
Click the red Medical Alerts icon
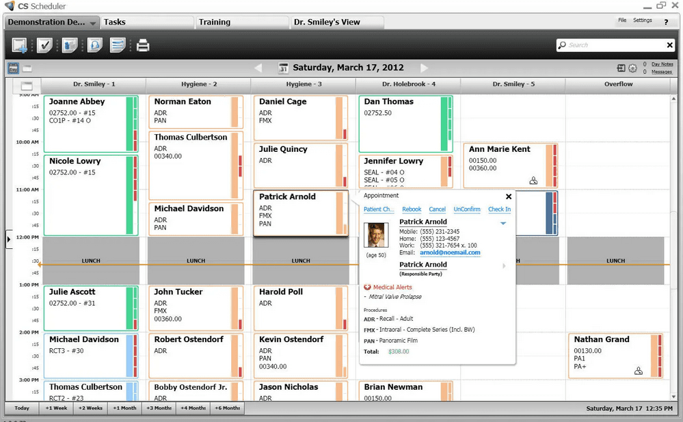click(x=367, y=287)
